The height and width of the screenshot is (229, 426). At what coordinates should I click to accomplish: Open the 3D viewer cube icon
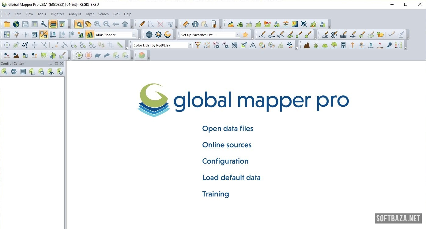pos(35,35)
